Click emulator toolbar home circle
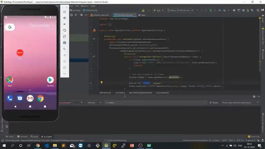The width and height of the screenshot is (265, 149). [x=65, y=61]
